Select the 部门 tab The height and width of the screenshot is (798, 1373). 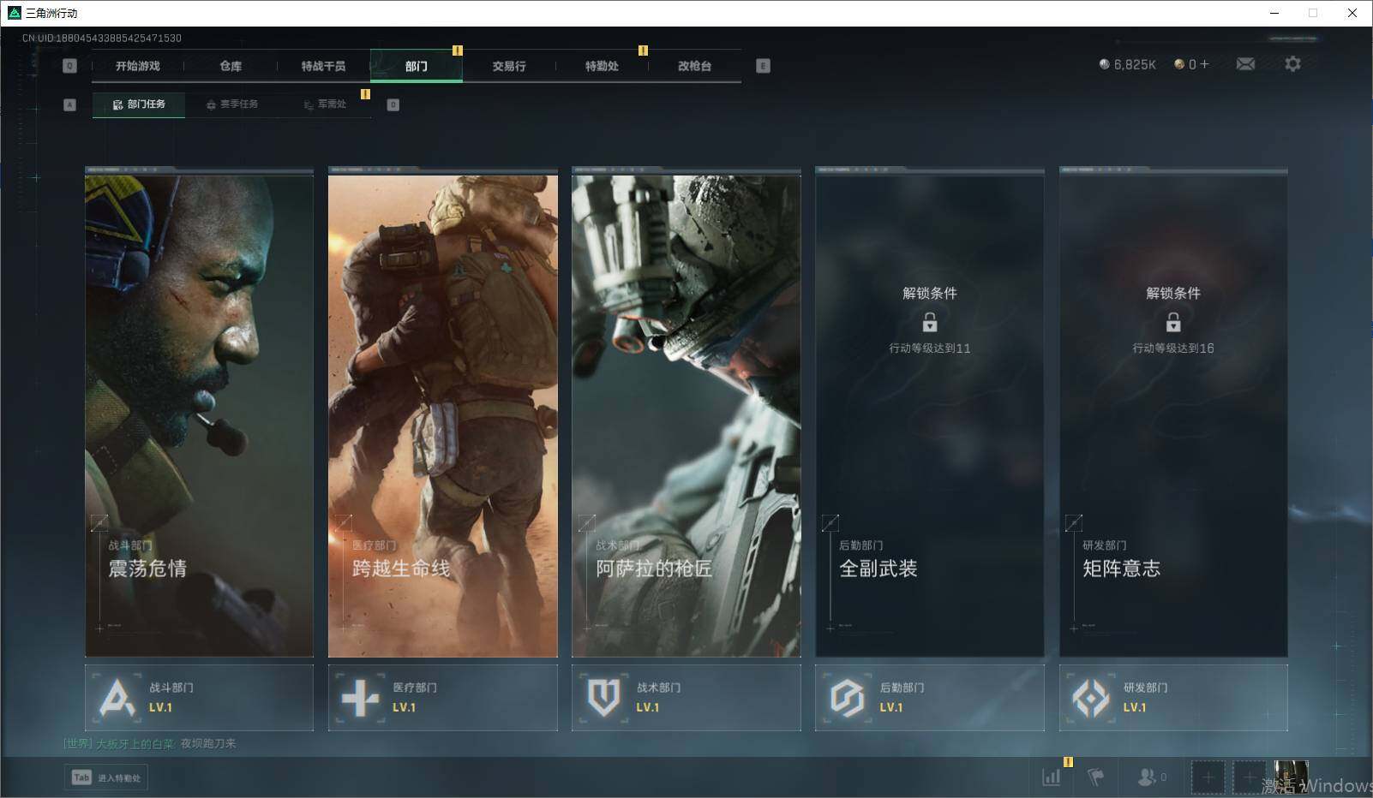point(417,66)
